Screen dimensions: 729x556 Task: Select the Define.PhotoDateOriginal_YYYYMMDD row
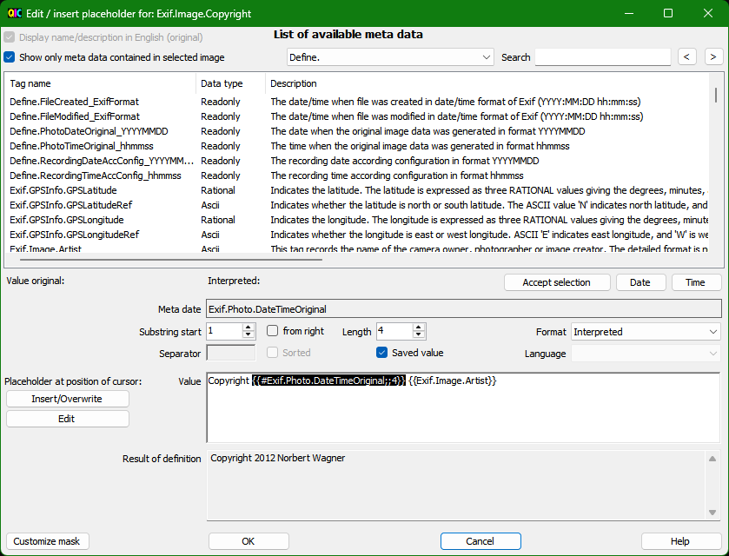(357, 131)
